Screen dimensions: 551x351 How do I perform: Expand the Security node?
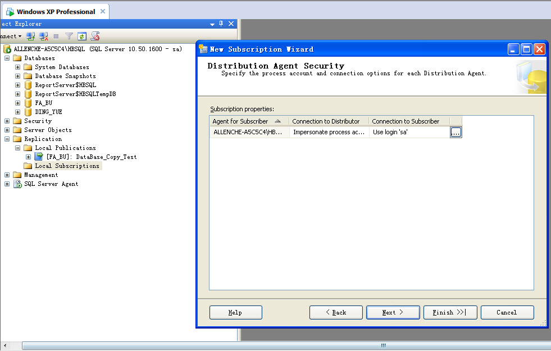(x=7, y=121)
